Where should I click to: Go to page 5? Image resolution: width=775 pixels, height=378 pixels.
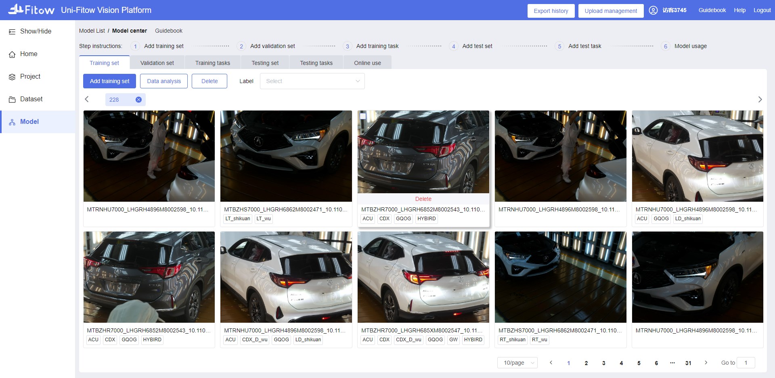[639, 363]
